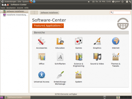This screenshot has height=99, width=132.
Task: Open the System panel menu
Action: click(26, 2)
